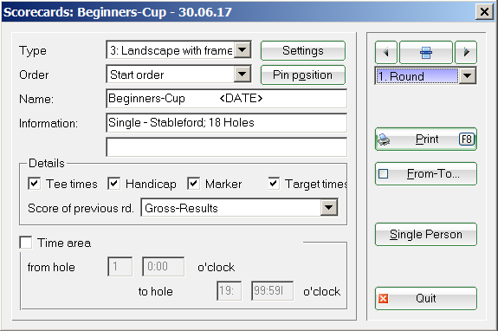
Task: Open the Type dropdown list
Action: coord(243,50)
